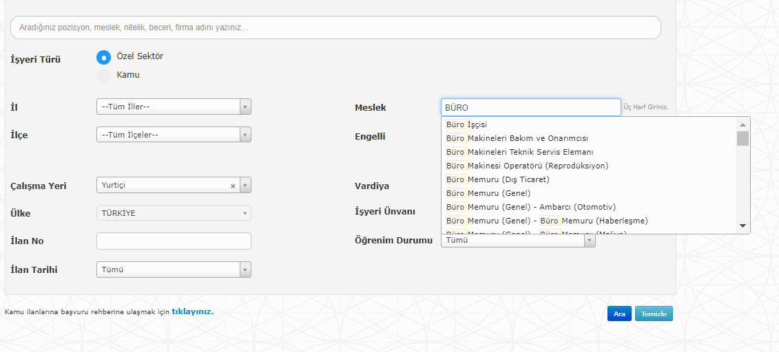This screenshot has width=779, height=352.
Task: Select "Büro Memuru (Dış Ticaret)" option
Action: pyautogui.click(x=497, y=179)
